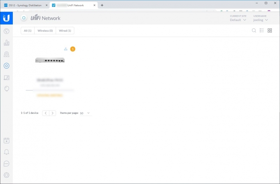Maximize the browser window
The image size is (280, 184).
(x=266, y=3)
